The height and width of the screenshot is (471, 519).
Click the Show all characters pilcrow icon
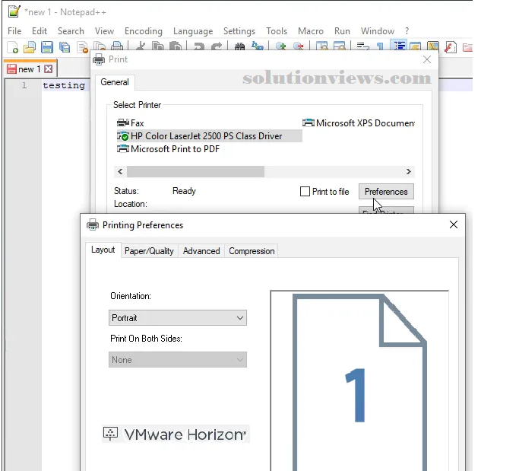point(380,46)
